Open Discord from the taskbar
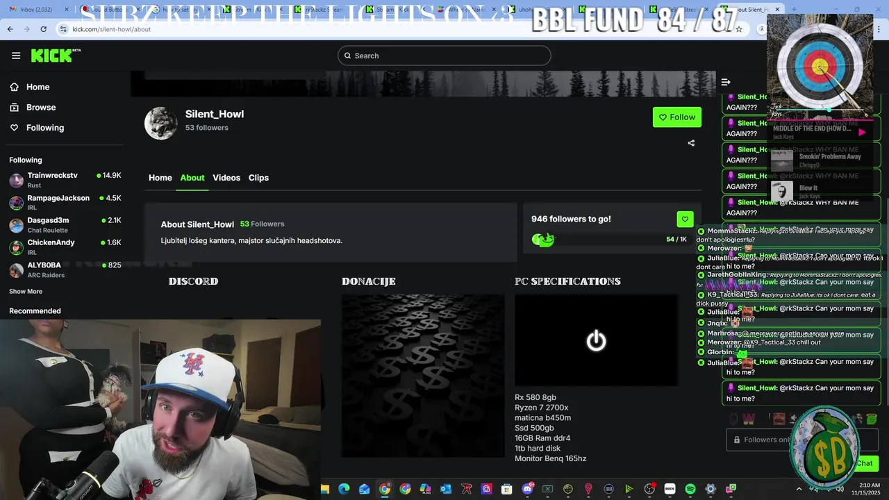Screen dimensions: 889x500 [x=527, y=489]
